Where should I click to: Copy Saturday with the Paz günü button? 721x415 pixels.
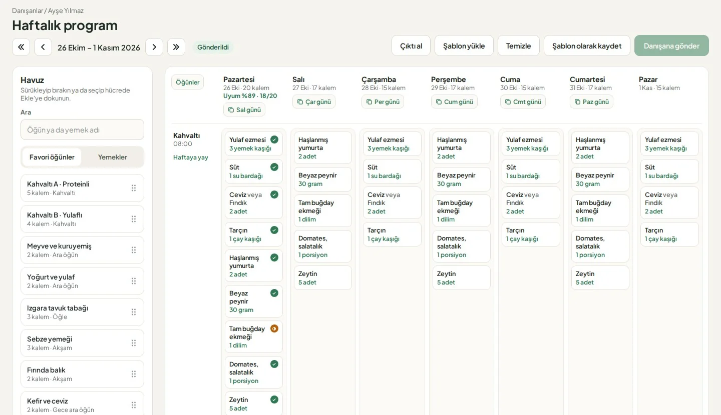point(591,101)
